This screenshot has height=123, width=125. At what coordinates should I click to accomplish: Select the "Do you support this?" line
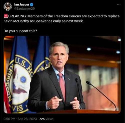click(20, 31)
